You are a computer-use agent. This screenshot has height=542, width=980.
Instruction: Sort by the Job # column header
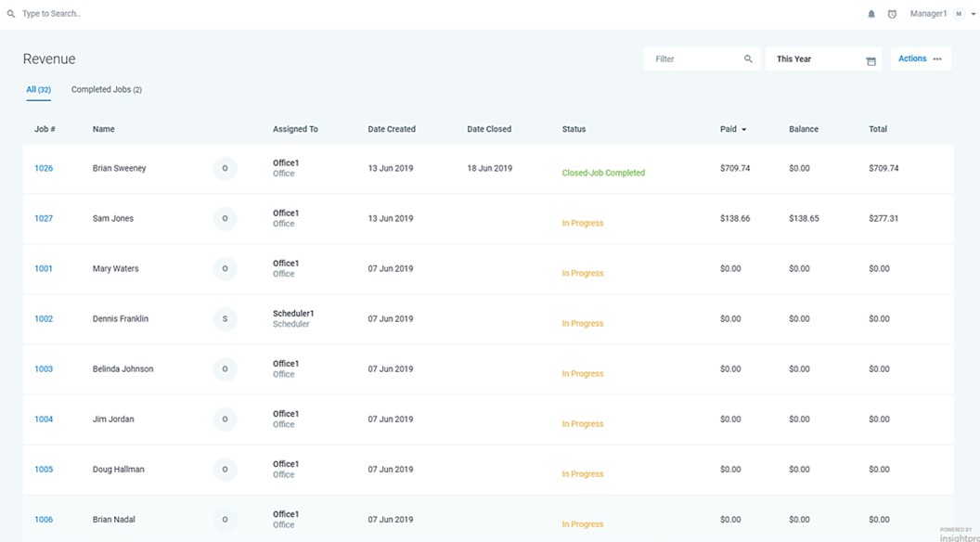point(45,129)
